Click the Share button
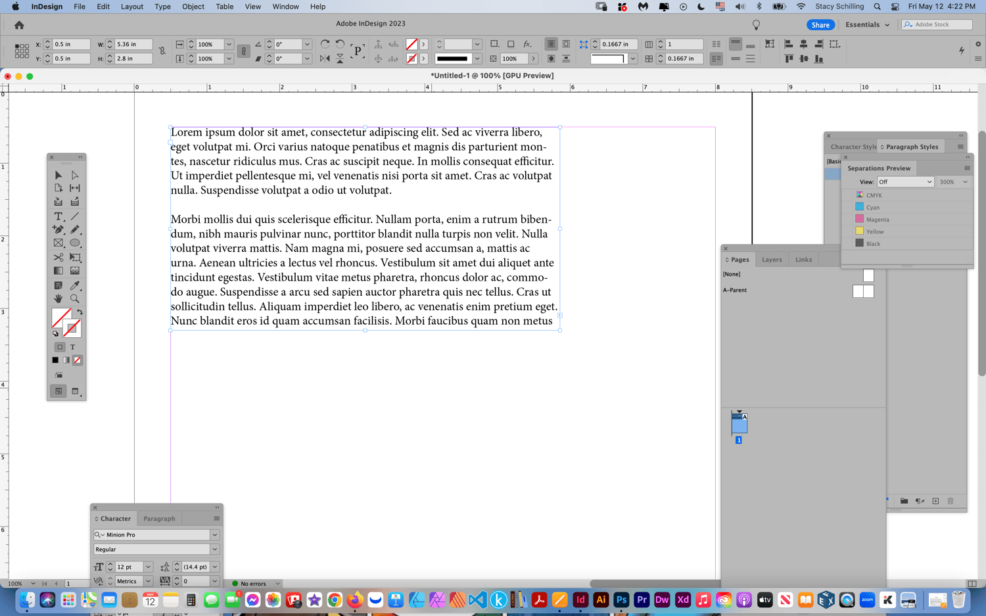 [x=820, y=25]
